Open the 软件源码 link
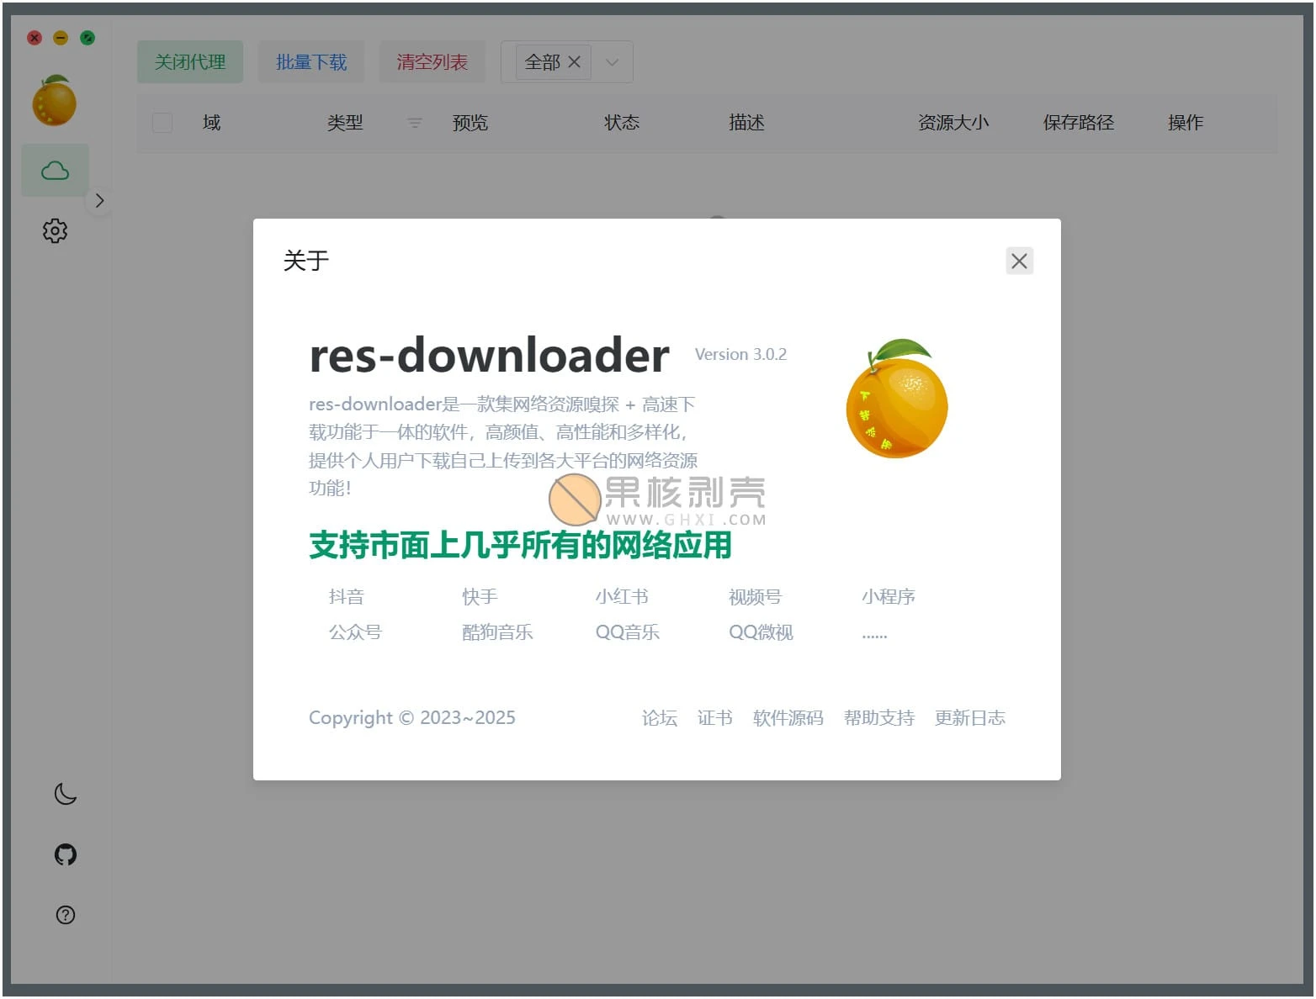 787,717
